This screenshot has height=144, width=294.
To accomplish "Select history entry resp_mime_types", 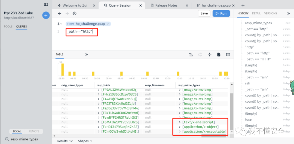I will click(258, 23).
